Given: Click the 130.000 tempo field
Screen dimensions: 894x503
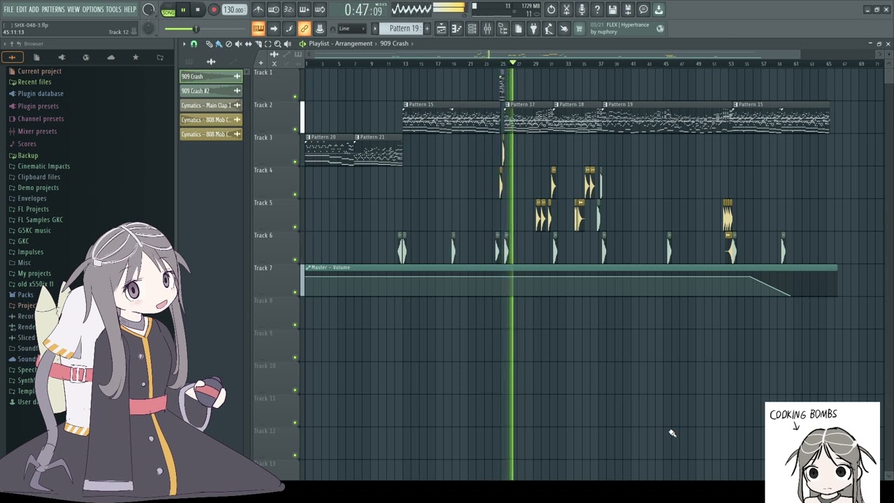Looking at the screenshot, I should click(x=234, y=10).
